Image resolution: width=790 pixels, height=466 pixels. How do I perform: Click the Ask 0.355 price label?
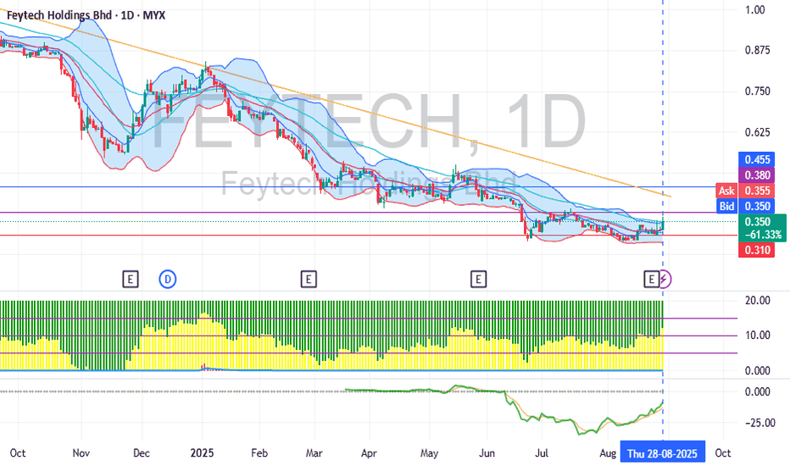pos(745,191)
